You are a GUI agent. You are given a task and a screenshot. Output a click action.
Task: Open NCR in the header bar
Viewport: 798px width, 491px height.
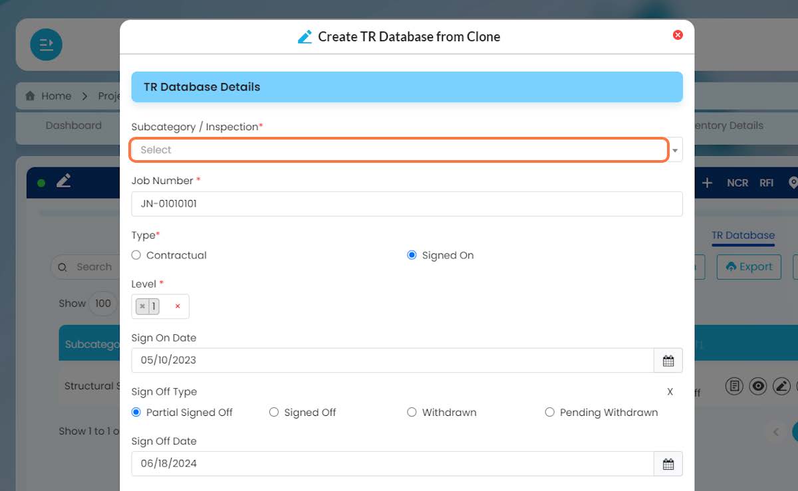click(x=737, y=183)
